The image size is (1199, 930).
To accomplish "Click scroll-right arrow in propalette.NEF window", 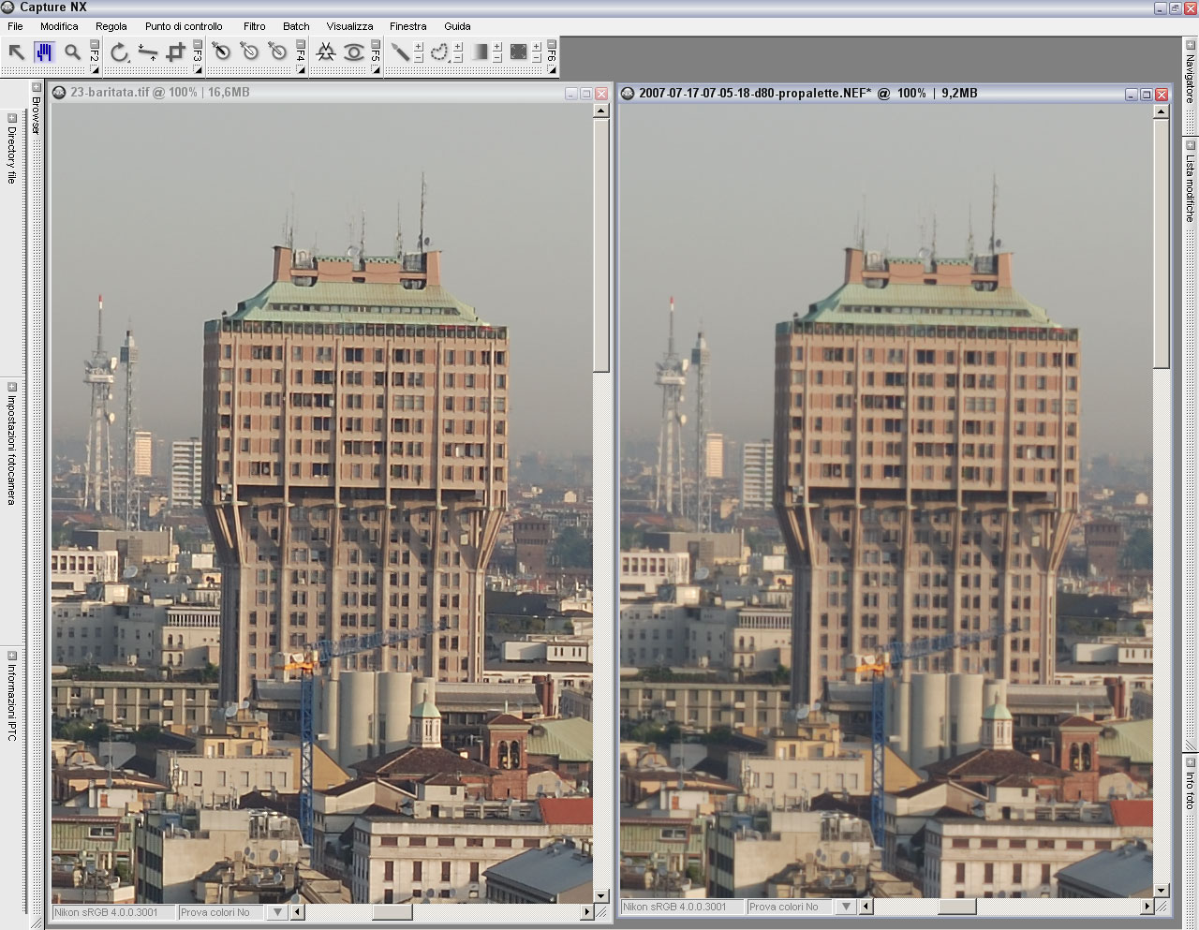I will (x=1147, y=907).
